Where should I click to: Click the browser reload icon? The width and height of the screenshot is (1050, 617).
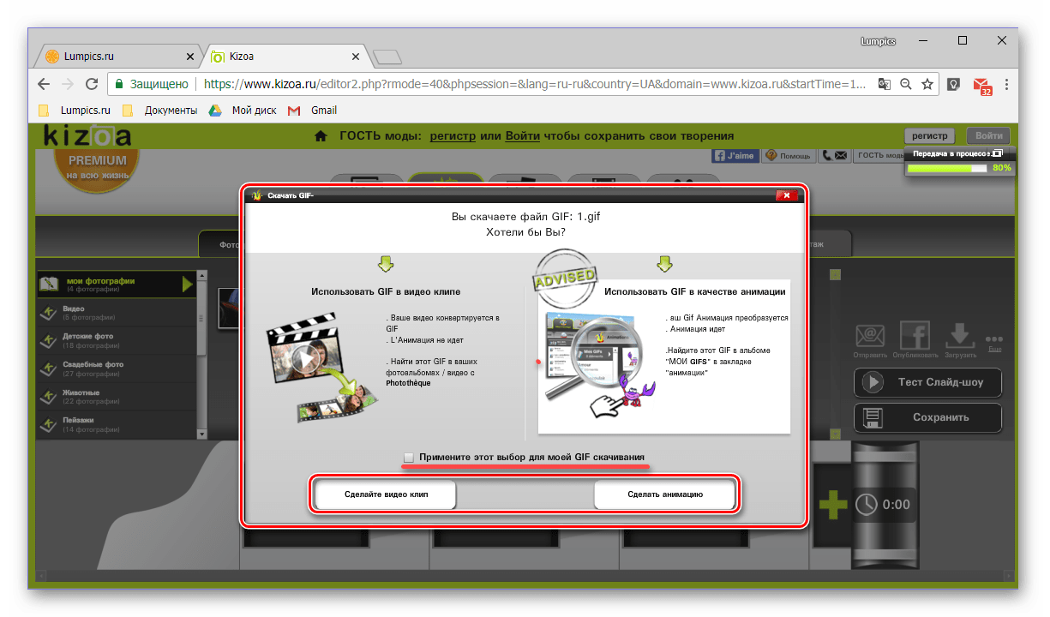(92, 85)
